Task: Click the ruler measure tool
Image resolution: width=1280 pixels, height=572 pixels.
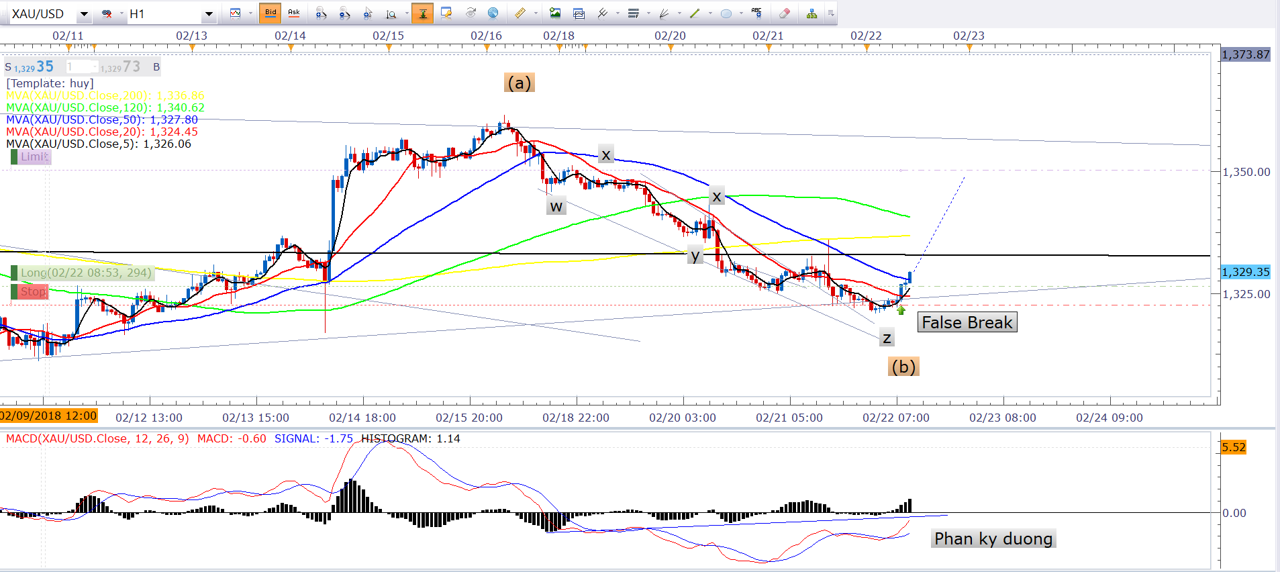Action: (x=520, y=13)
